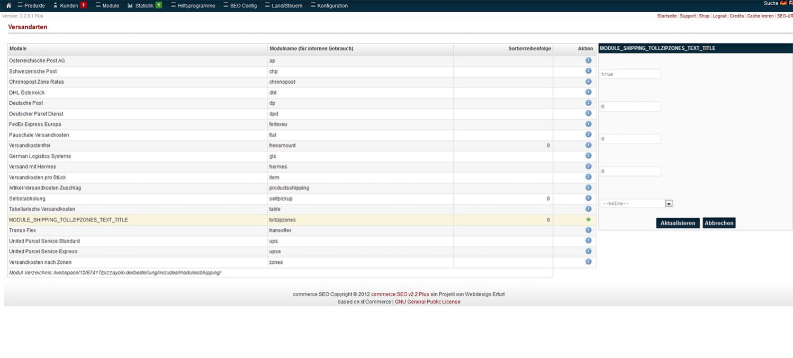The height and width of the screenshot is (358, 793).
Task: Click info icon for Deutsche Post row
Action: coord(588,103)
